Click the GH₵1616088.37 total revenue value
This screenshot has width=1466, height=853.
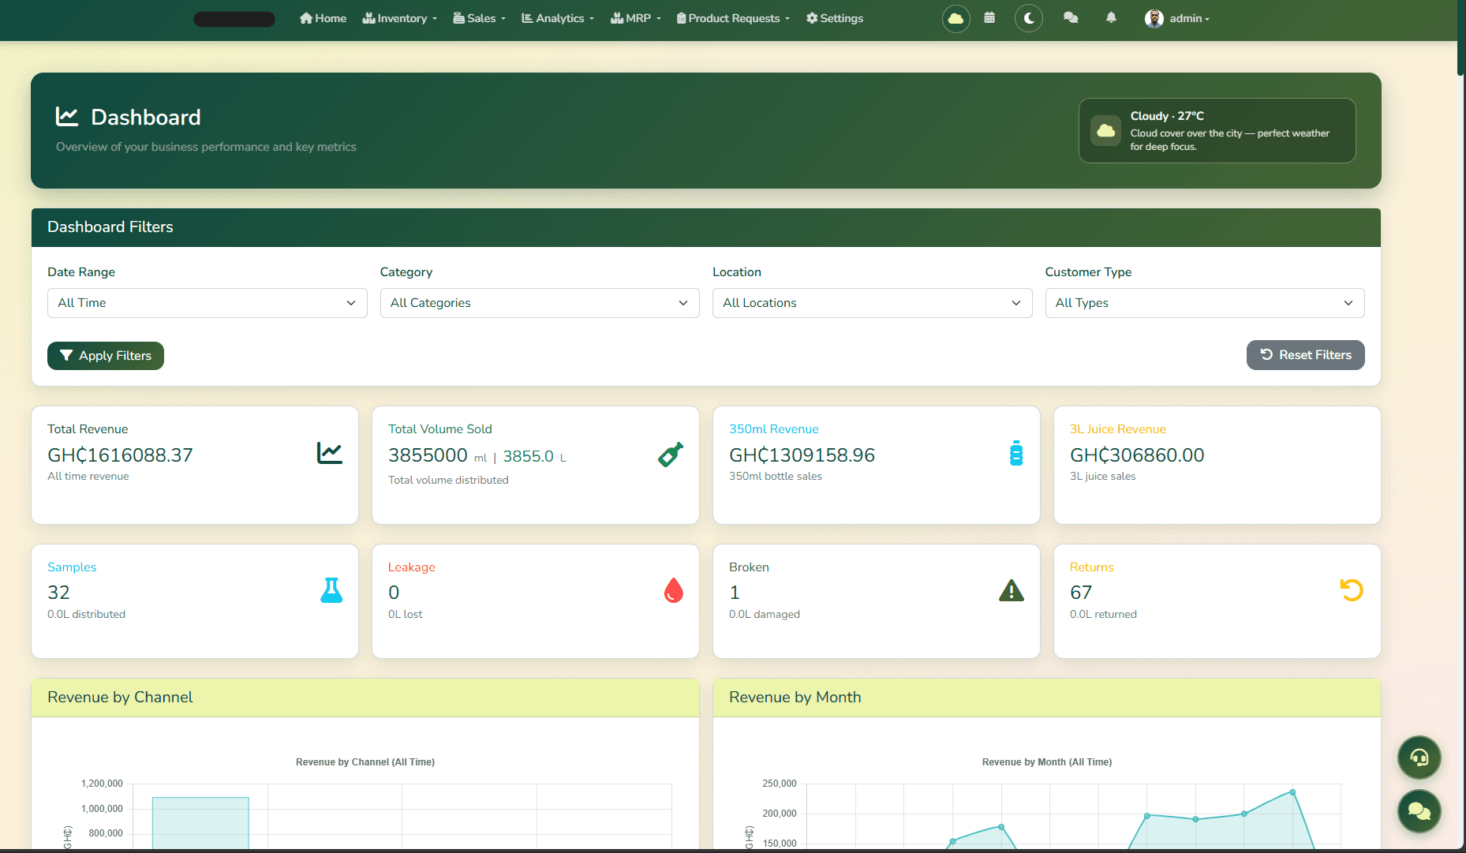[x=120, y=455]
